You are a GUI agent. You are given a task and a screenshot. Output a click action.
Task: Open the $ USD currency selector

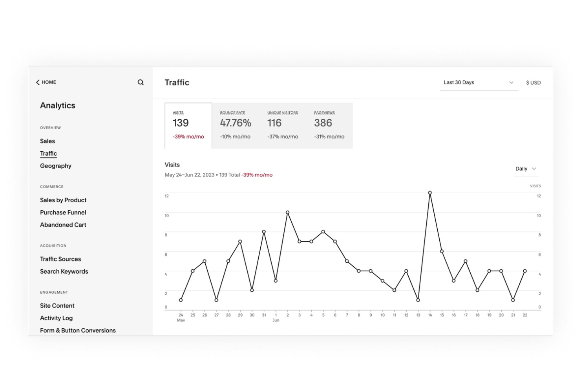click(x=533, y=82)
